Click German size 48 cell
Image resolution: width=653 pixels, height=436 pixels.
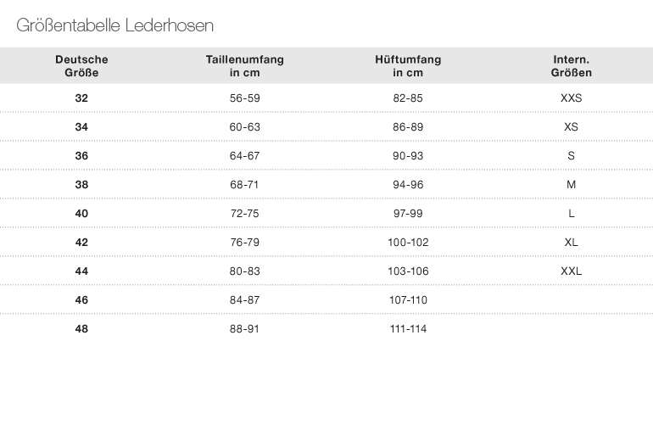[x=81, y=329]
